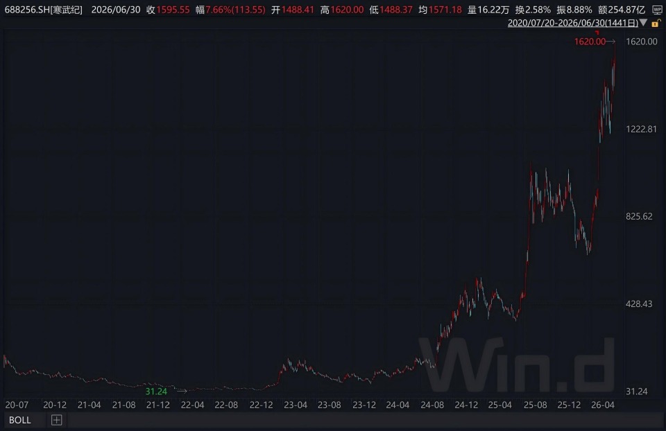This screenshot has height=431, width=666.
Task: Click the 825.62 price axis label
Action: pos(639,216)
